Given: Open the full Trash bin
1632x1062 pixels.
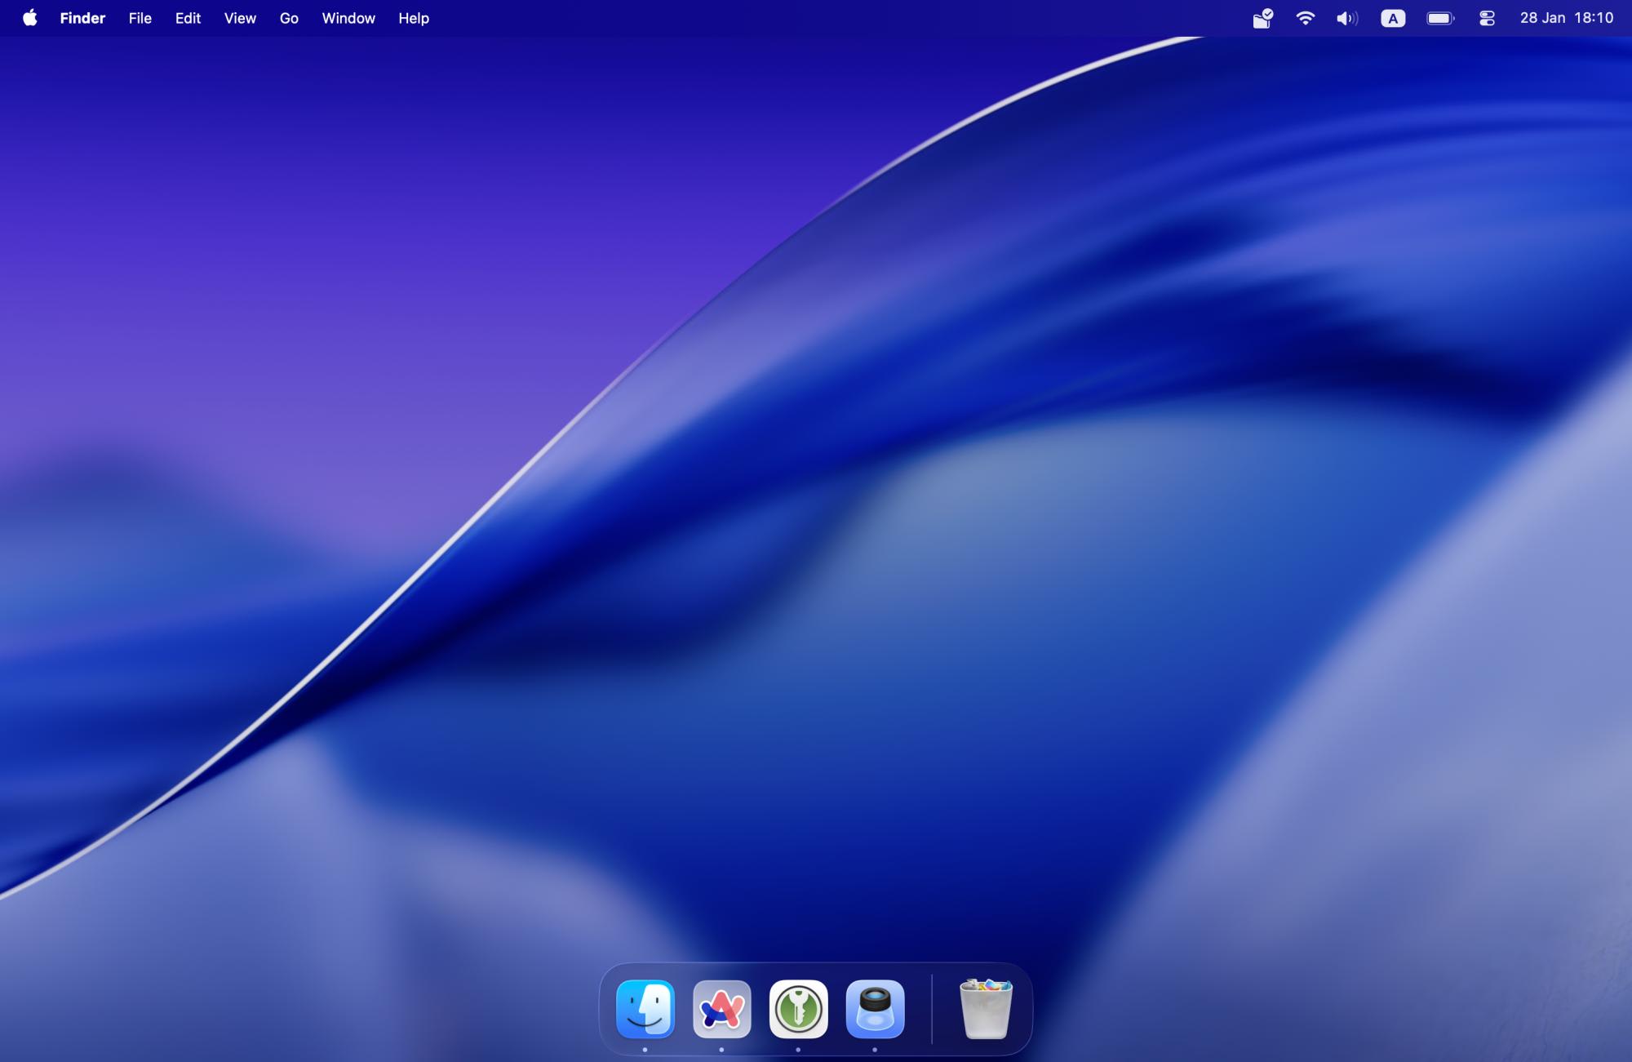Looking at the screenshot, I should click(x=986, y=1009).
